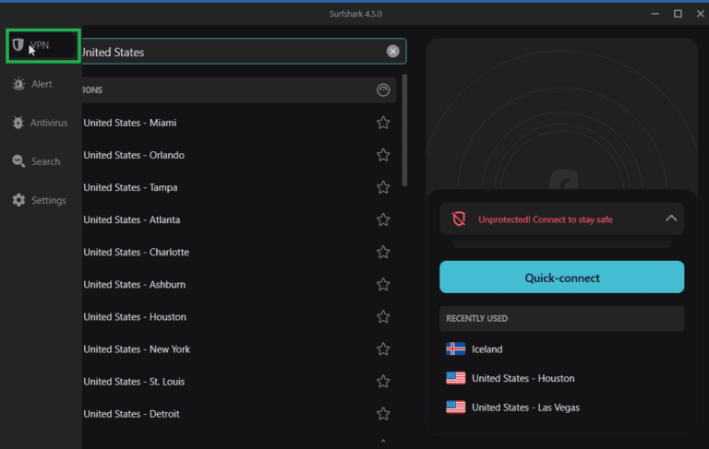The image size is (709, 449).
Task: Select United States - Detroit location
Action: click(x=131, y=414)
